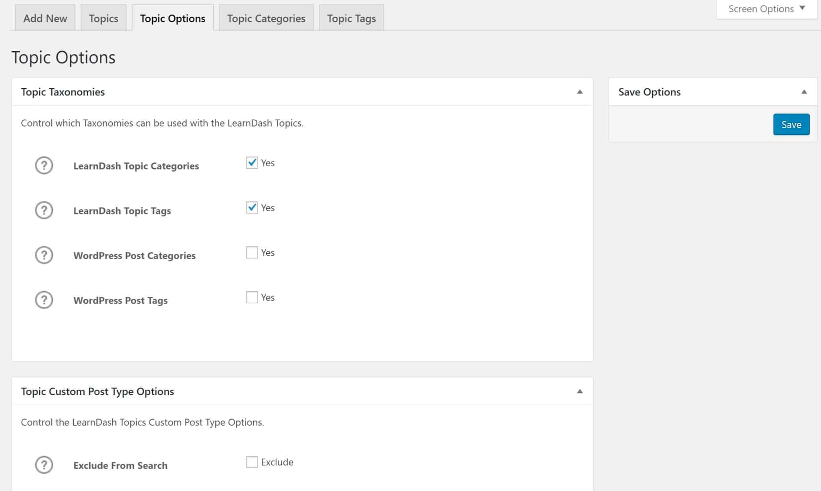Click the Save button
Image resolution: width=821 pixels, height=491 pixels.
pyautogui.click(x=791, y=124)
